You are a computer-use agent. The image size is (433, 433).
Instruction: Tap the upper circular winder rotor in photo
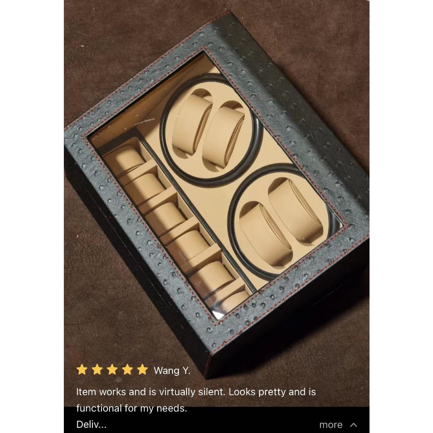(x=210, y=130)
